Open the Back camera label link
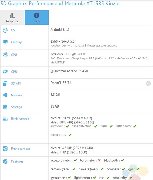153x180 pixels. 20,119
